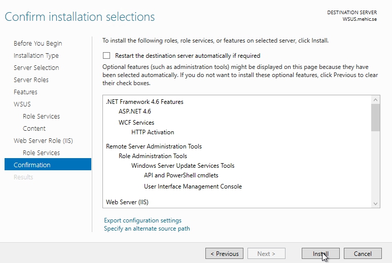
Task: Click the Install button
Action: point(320,254)
